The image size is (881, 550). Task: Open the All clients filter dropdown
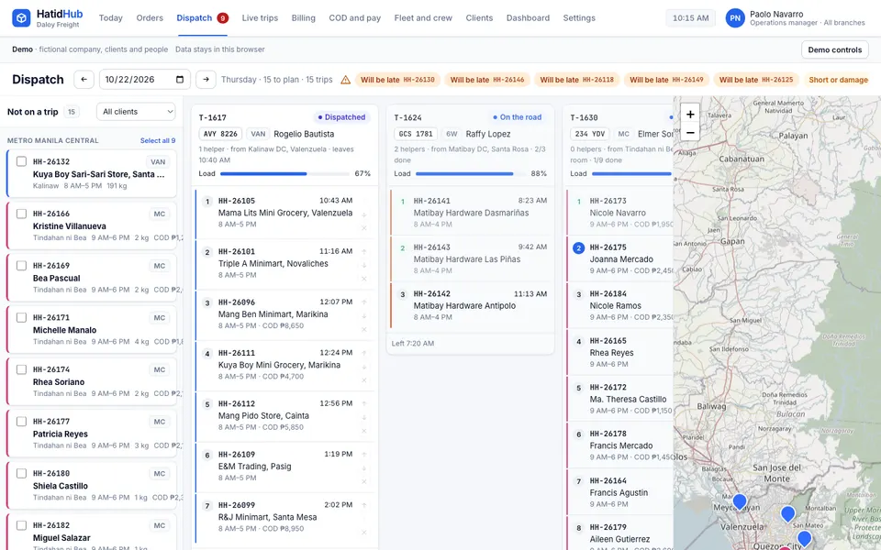tap(136, 112)
